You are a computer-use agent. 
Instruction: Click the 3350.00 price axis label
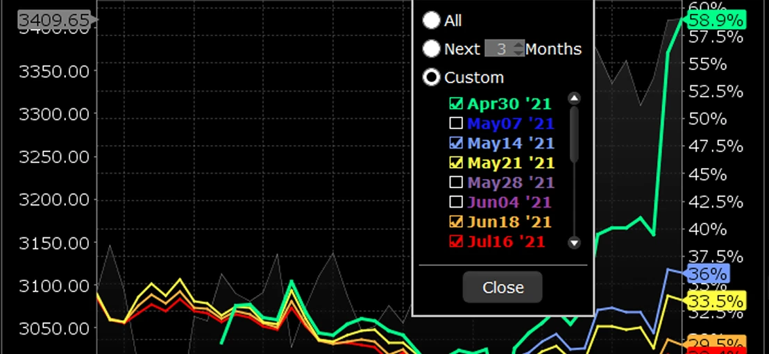pyautogui.click(x=54, y=71)
